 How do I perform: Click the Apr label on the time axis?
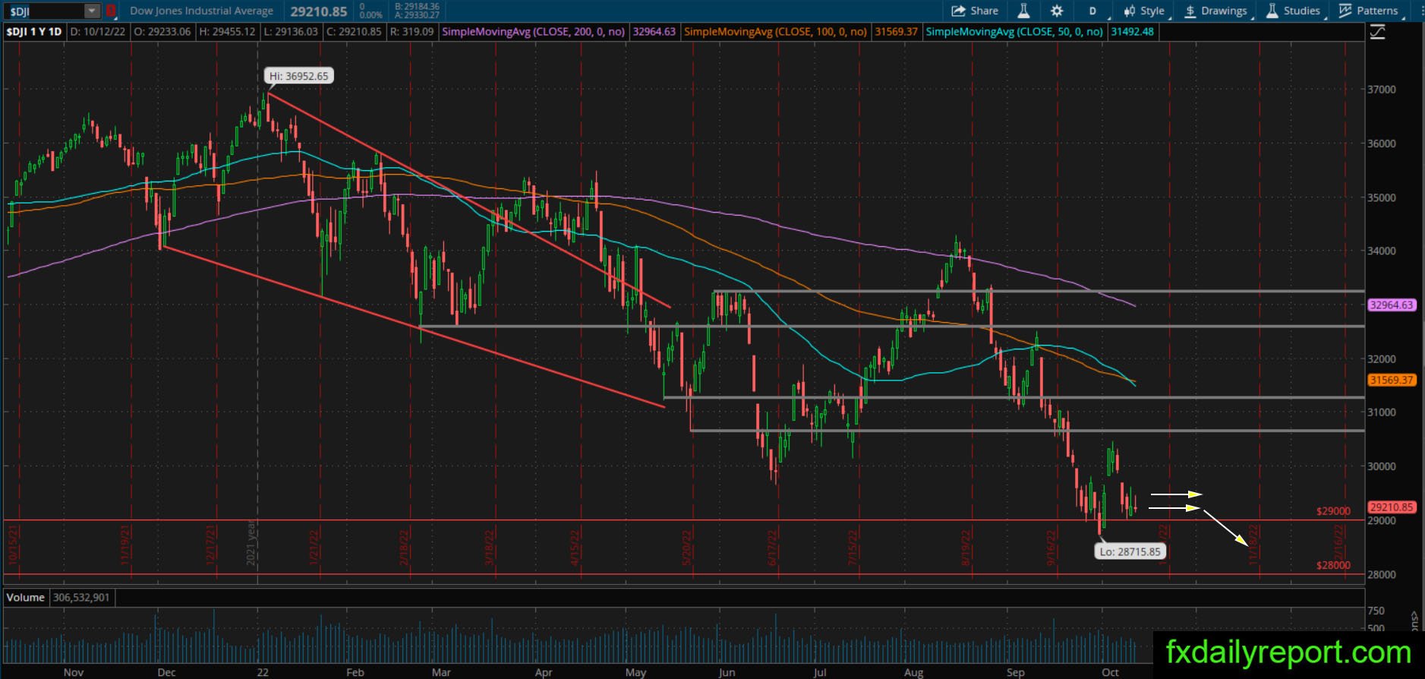pyautogui.click(x=544, y=672)
